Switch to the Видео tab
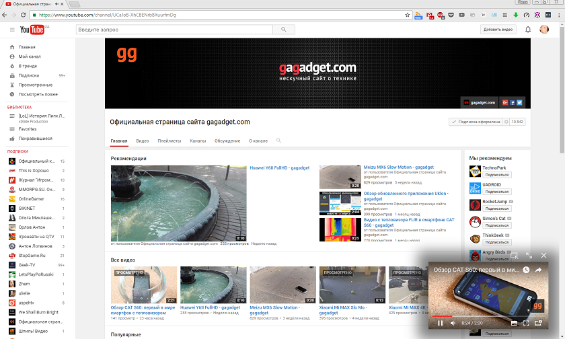The image size is (565, 339). click(x=143, y=141)
